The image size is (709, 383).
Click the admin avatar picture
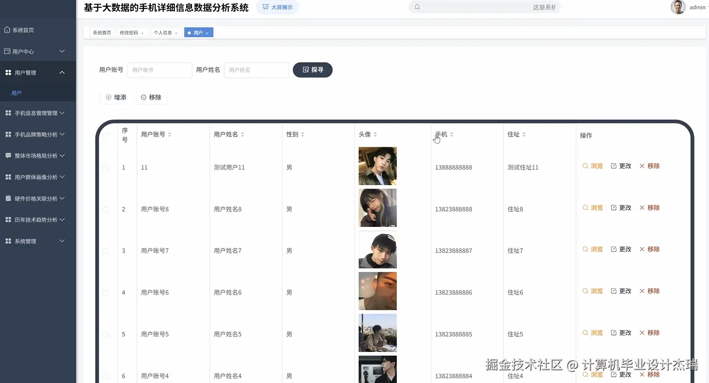pos(678,7)
